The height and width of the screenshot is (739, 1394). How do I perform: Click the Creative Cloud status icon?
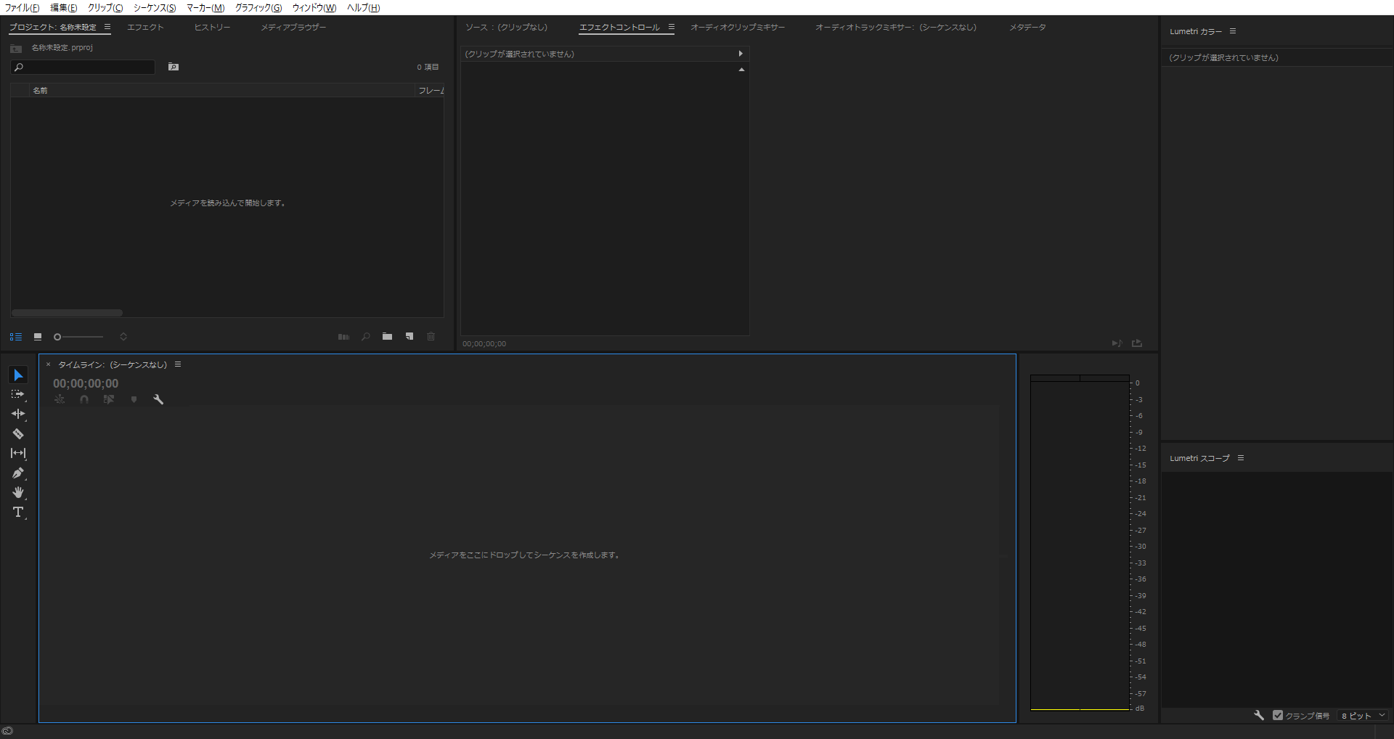click(x=7, y=731)
